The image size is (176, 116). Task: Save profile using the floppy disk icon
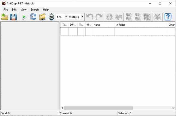tap(14, 17)
